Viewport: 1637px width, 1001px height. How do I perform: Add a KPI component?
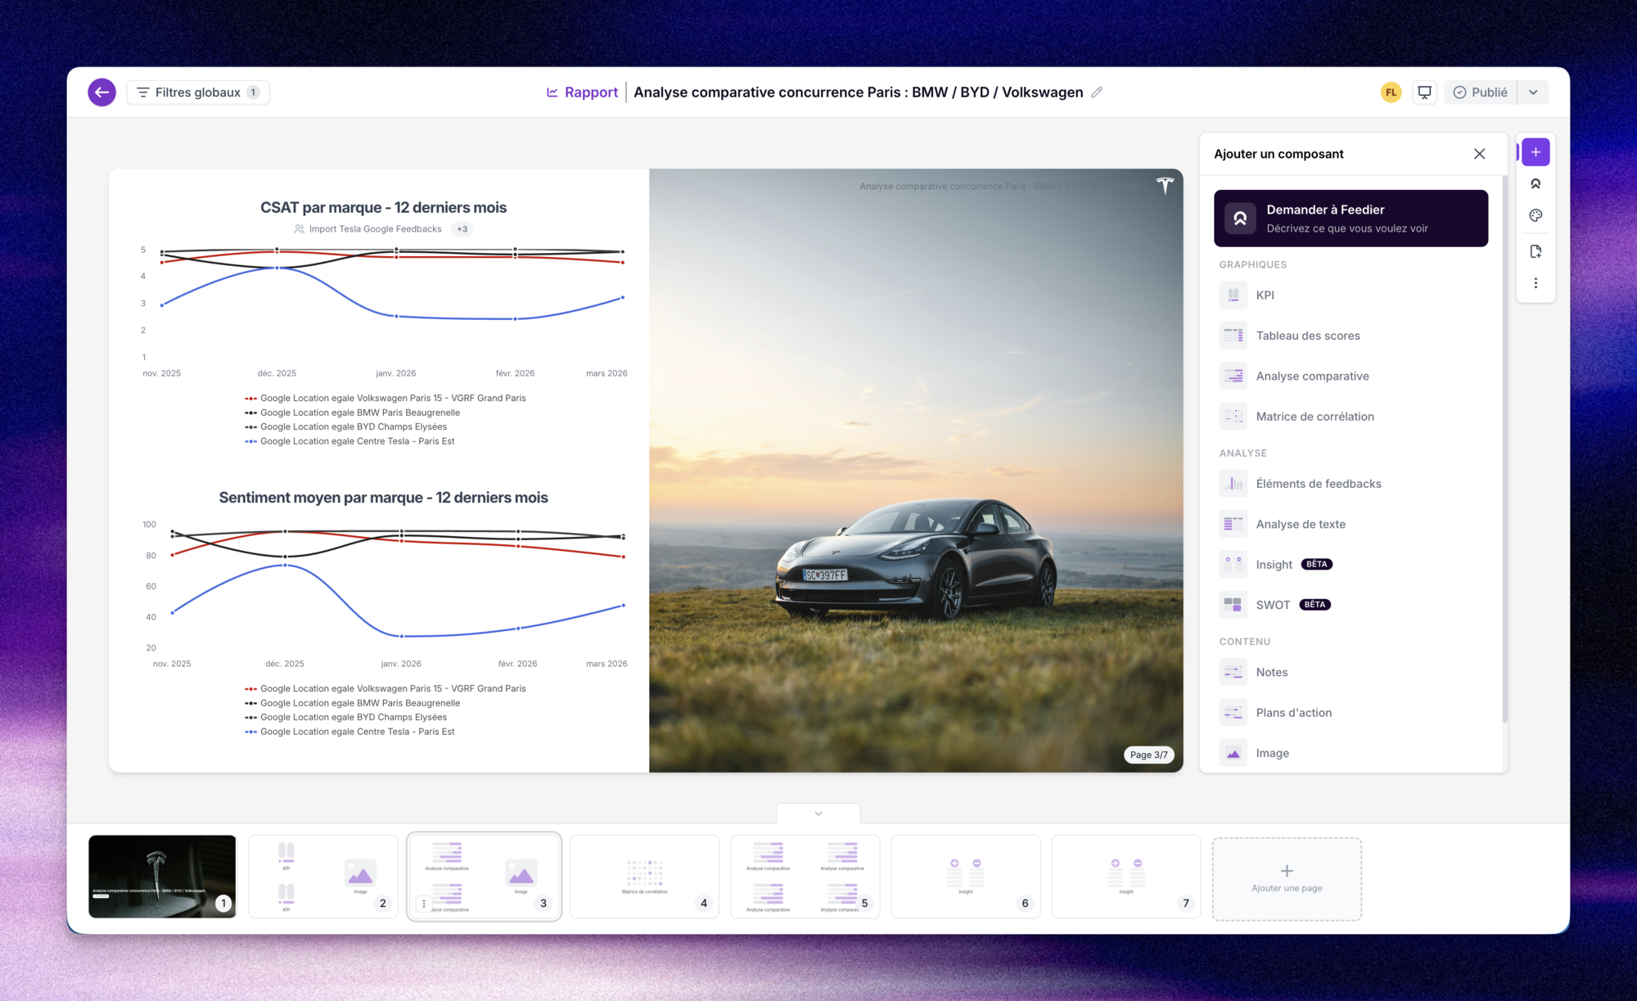pos(1351,295)
